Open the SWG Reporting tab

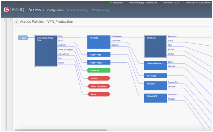(x=100, y=10)
